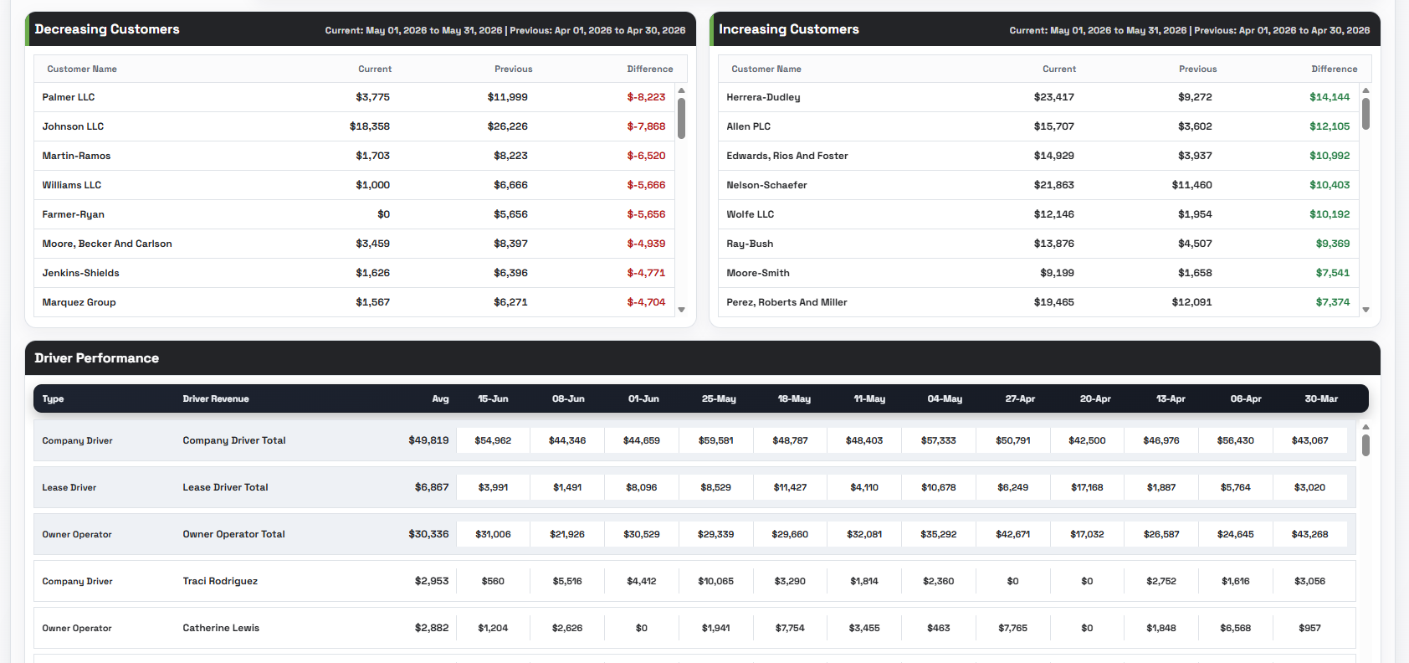Click the Increasing Customers date range text

pos(1190,30)
